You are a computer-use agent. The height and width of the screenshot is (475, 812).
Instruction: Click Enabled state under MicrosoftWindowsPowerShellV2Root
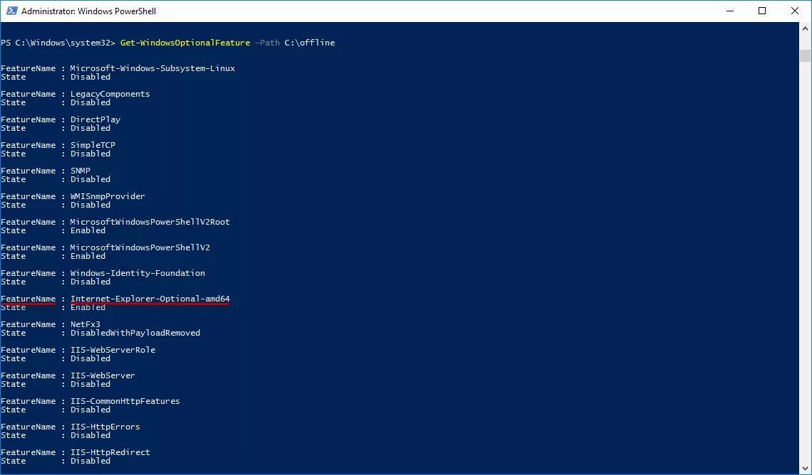click(x=88, y=230)
